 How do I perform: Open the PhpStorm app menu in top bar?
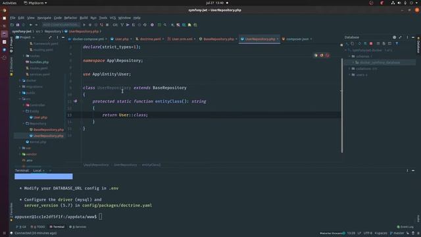pyautogui.click(x=35, y=3)
